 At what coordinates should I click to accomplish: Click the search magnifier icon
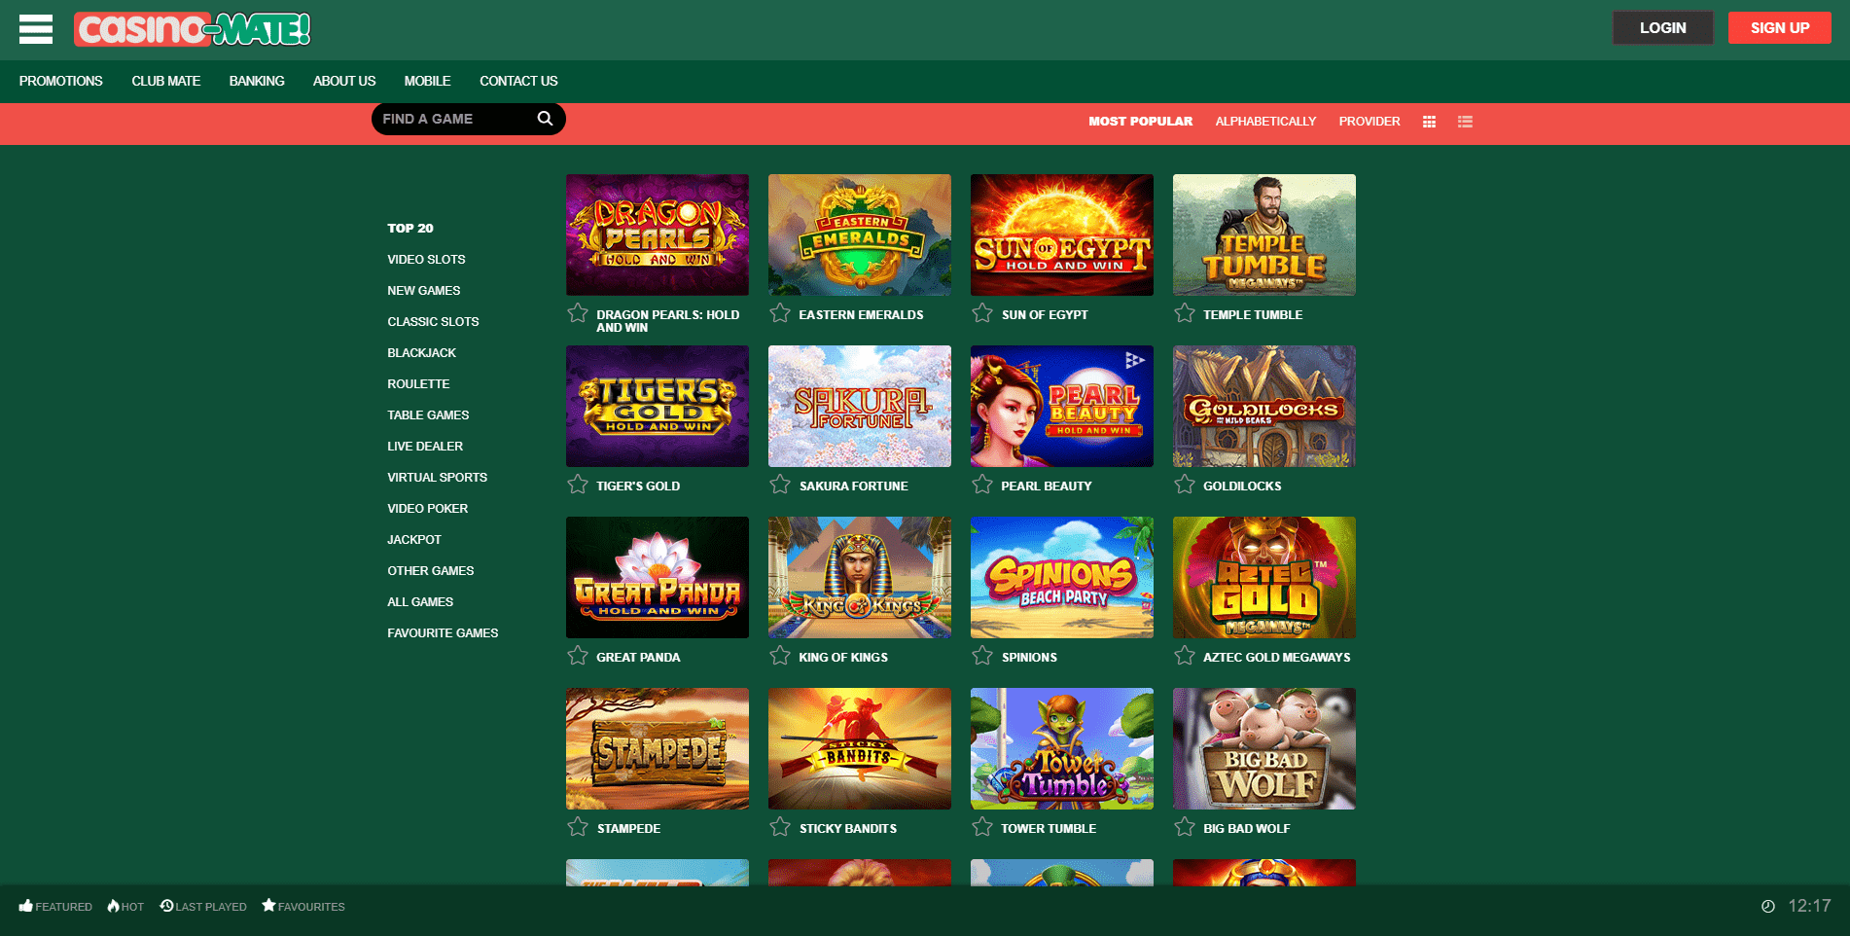(545, 119)
